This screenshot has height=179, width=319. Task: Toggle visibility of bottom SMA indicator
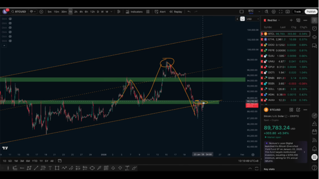tap(10, 41)
